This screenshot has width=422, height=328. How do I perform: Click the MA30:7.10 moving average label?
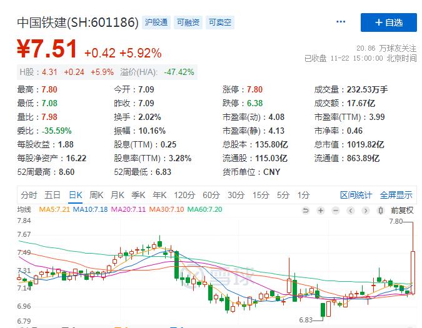[166, 209]
